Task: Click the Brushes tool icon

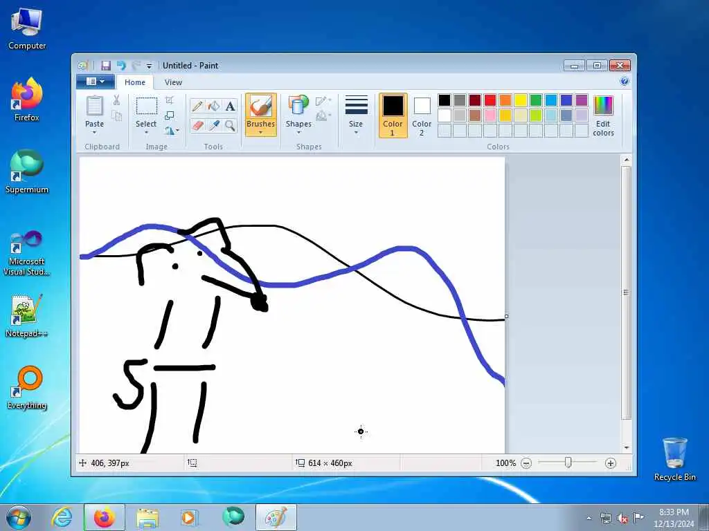Action: (x=261, y=106)
